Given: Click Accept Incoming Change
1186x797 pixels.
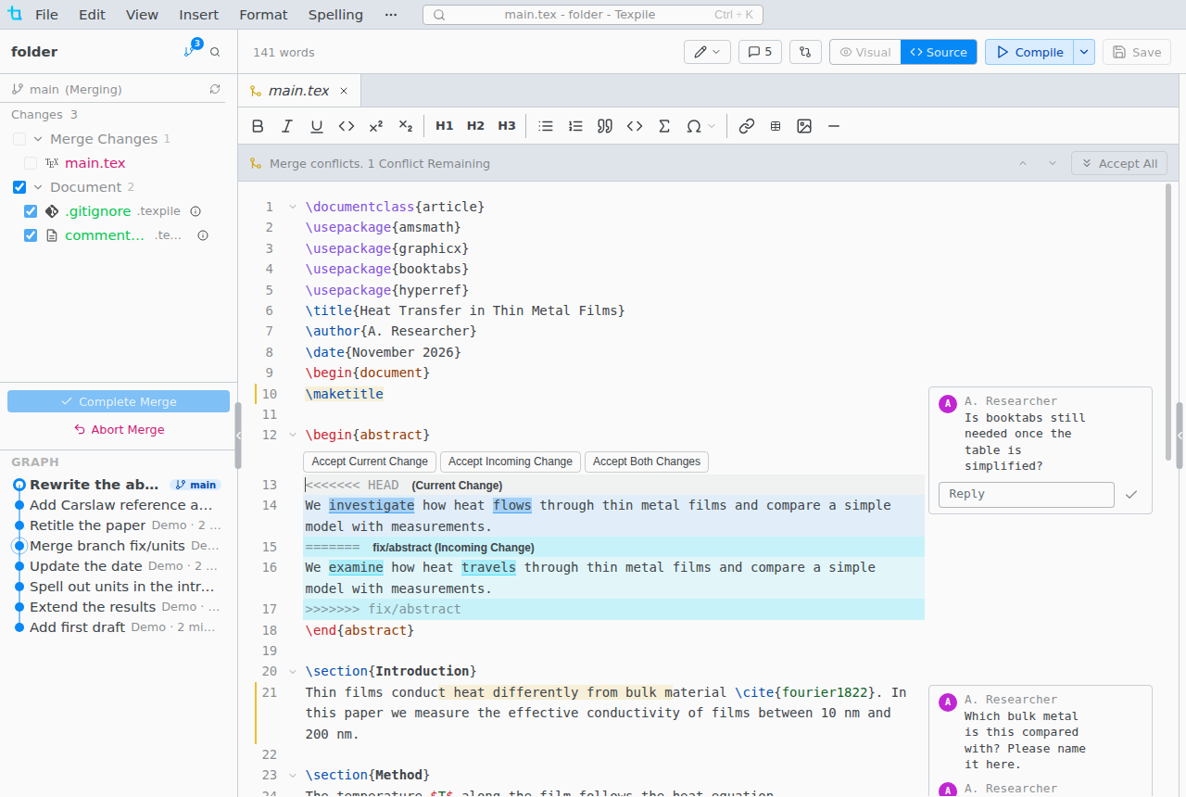Looking at the screenshot, I should [x=511, y=462].
